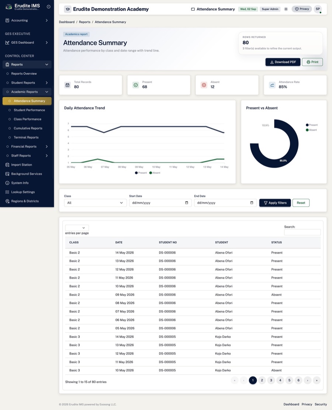This screenshot has width=332, height=410.
Task: Toggle the Present legend swatch in donut chart
Action: [x=307, y=125]
